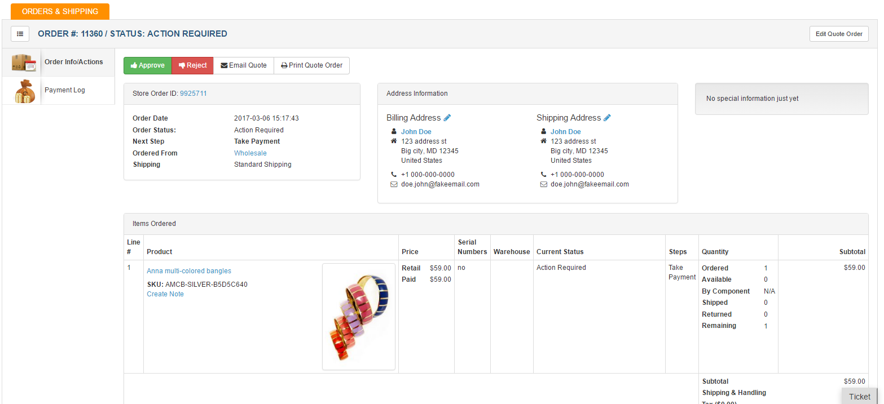Click the Take Payment next step value
The height and width of the screenshot is (404, 884).
tap(257, 141)
